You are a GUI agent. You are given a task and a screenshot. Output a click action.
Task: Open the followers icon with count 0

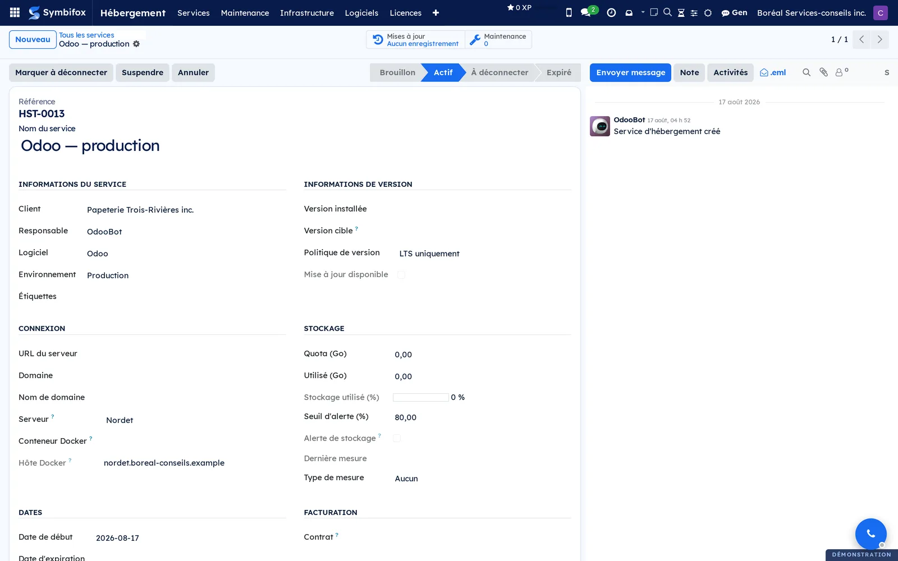pyautogui.click(x=841, y=72)
